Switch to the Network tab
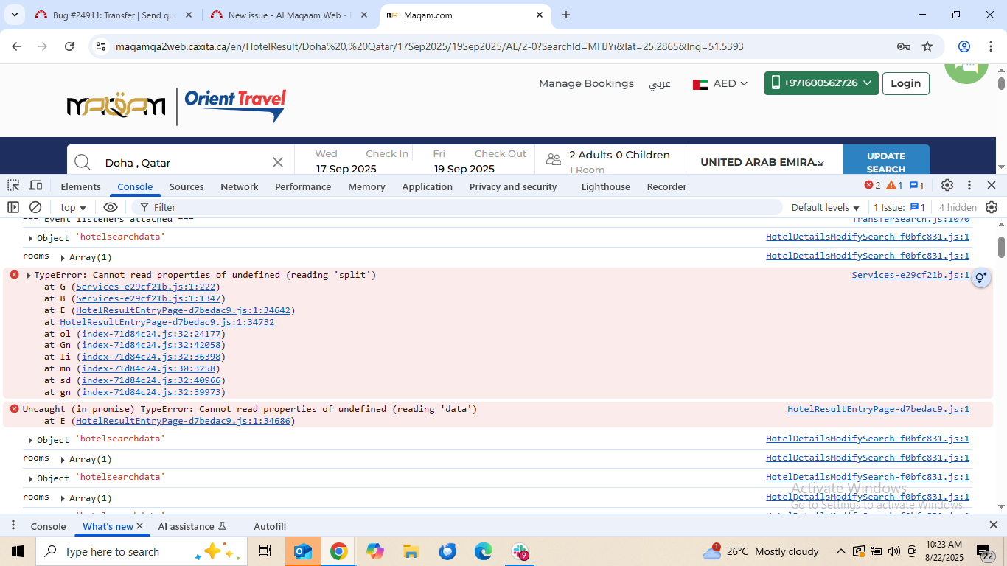 [x=240, y=186]
